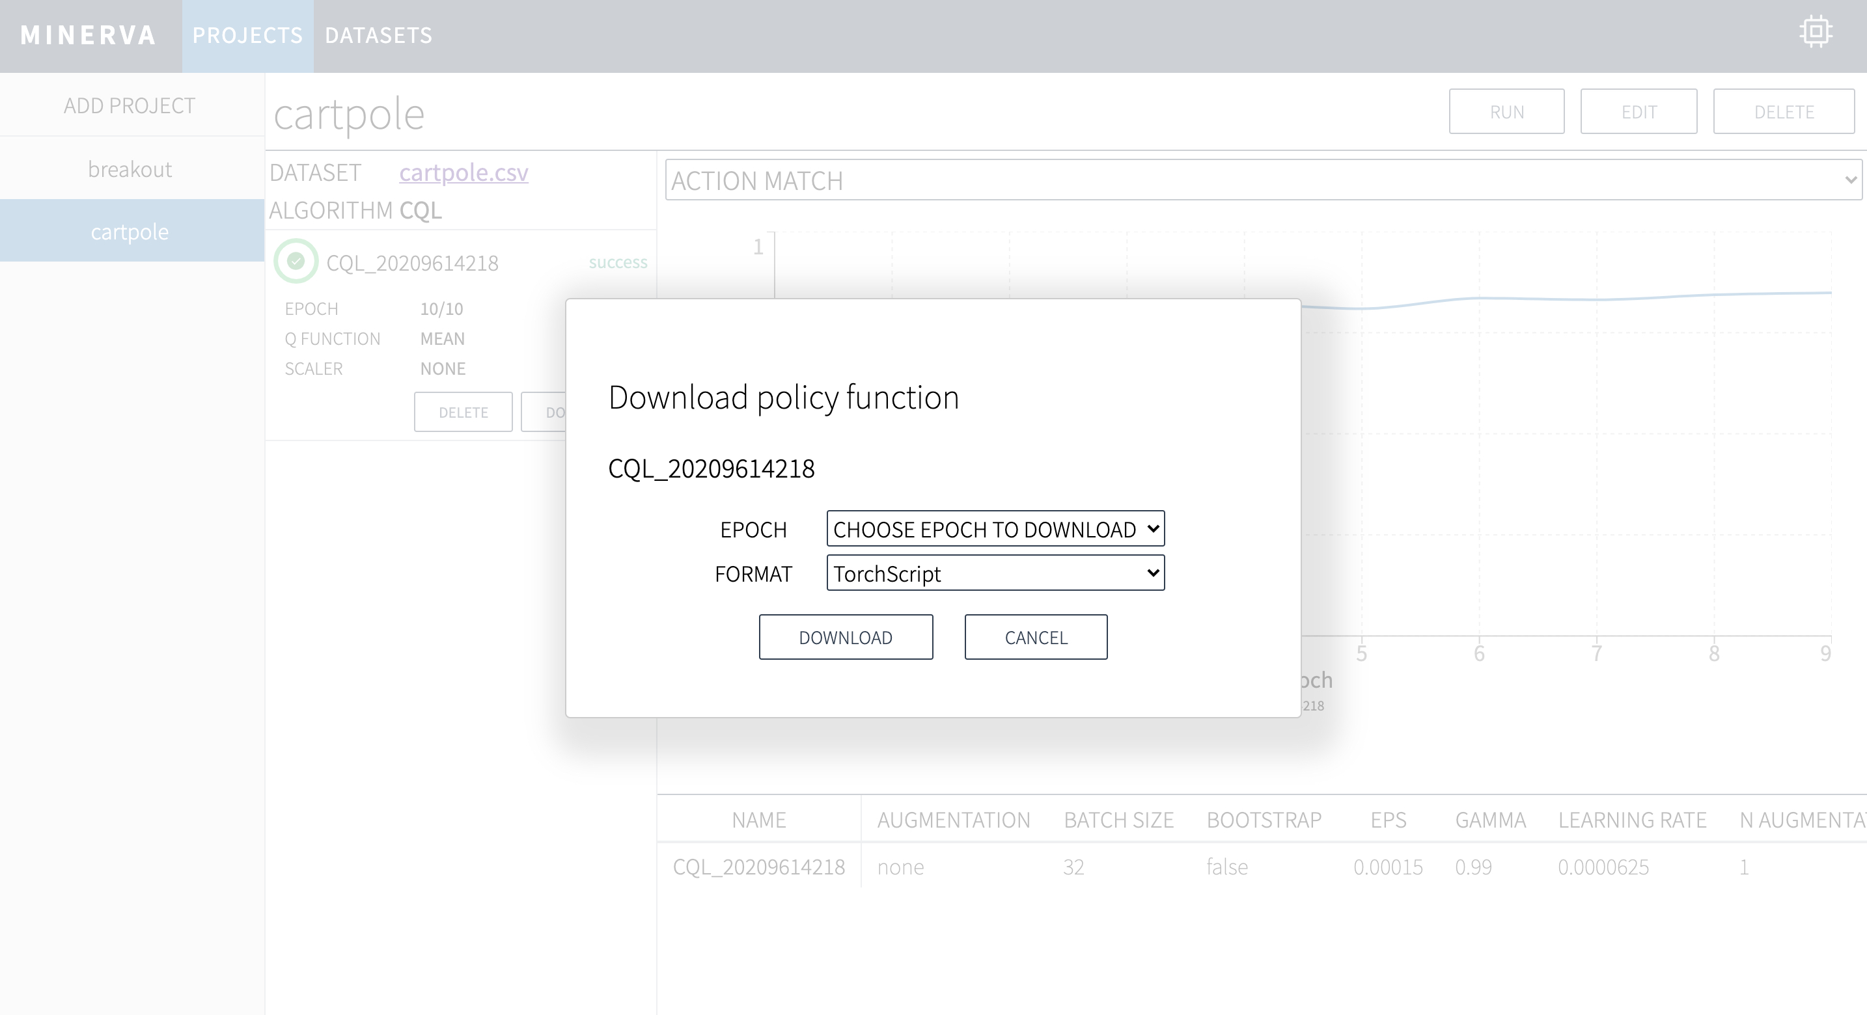Click the augmentation value none
This screenshot has width=1867, height=1015.
[900, 867]
